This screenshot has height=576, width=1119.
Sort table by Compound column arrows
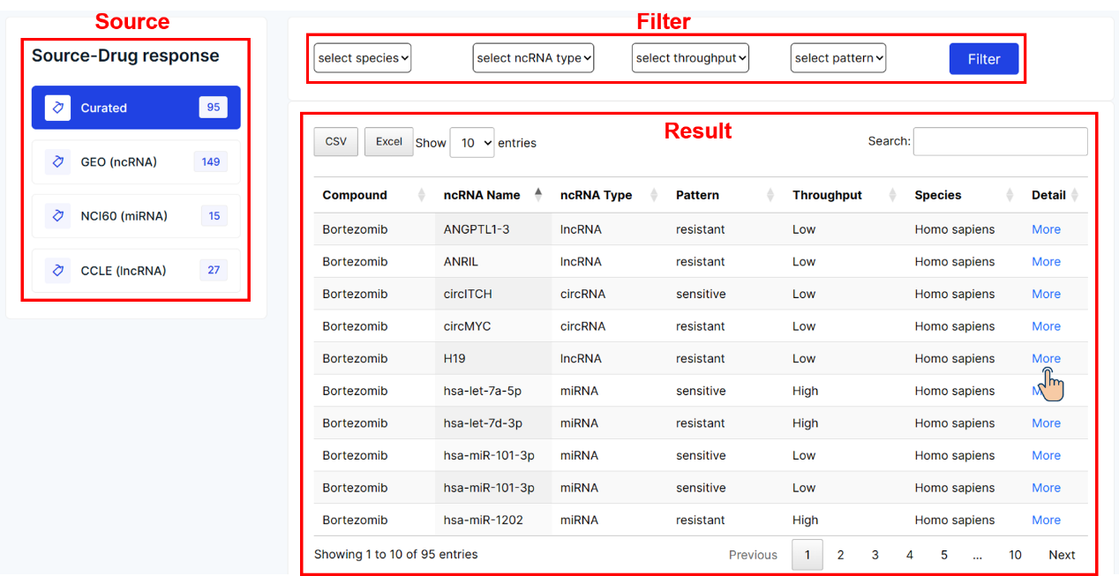(x=421, y=195)
